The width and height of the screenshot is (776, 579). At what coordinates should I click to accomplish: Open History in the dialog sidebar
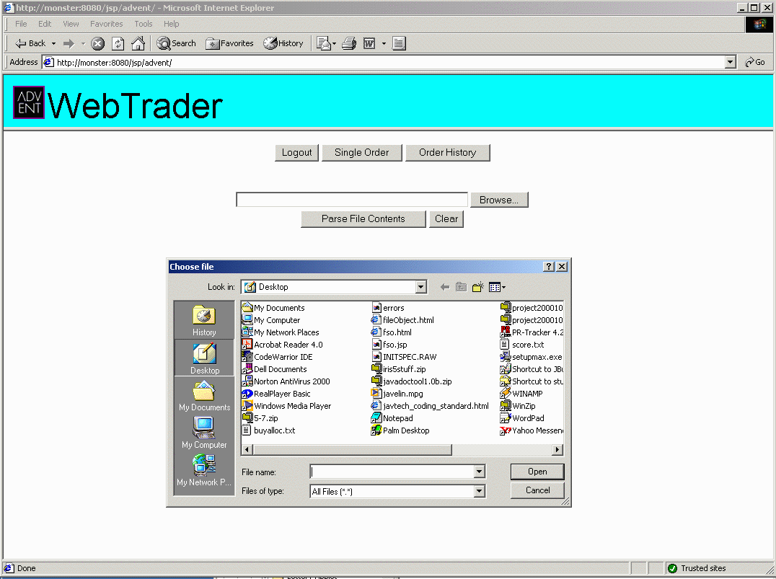(204, 320)
